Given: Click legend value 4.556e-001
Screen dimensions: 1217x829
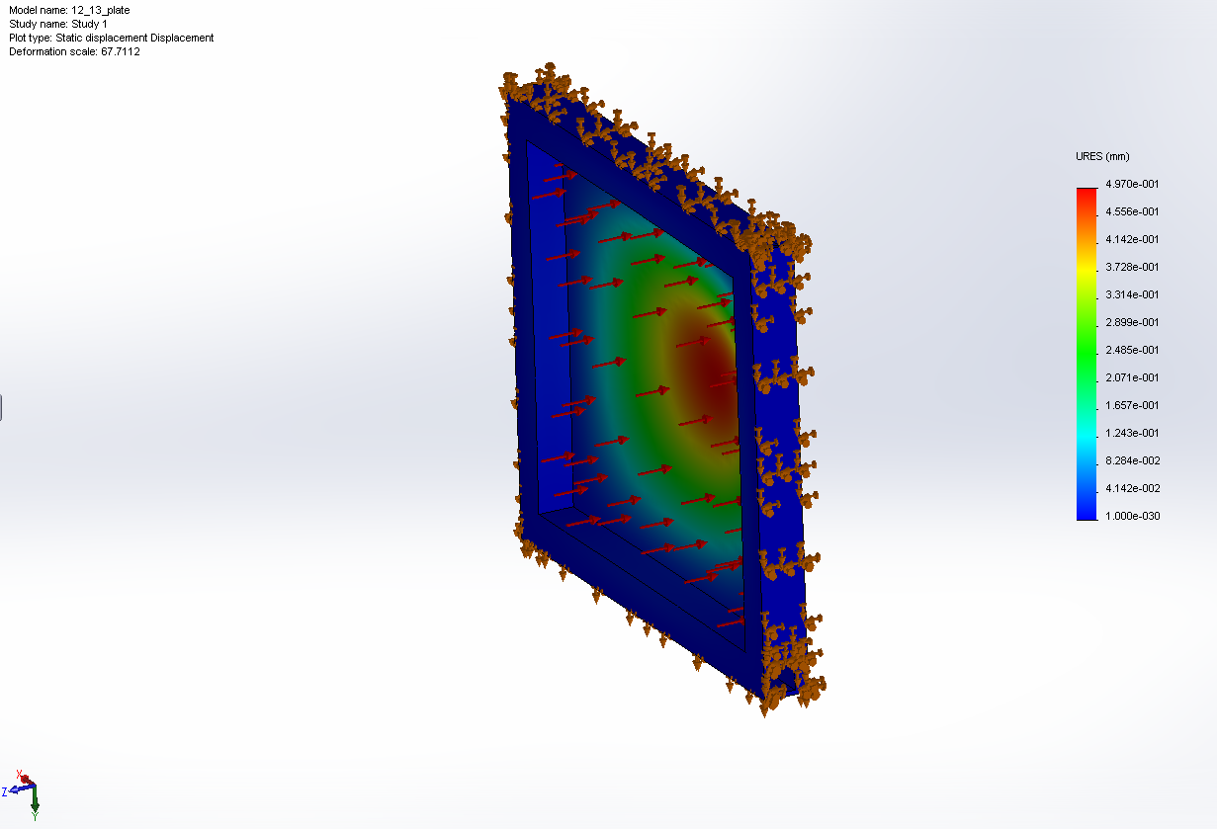Looking at the screenshot, I should coord(1133,211).
